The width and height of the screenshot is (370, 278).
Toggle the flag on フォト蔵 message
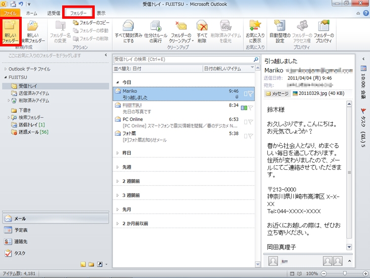click(x=251, y=136)
